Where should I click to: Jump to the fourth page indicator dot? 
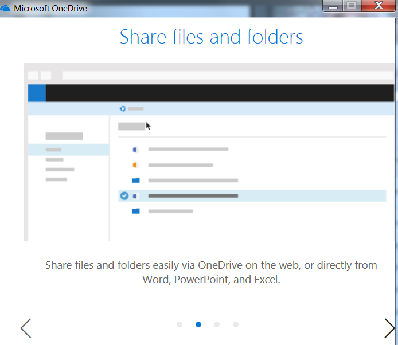(236, 324)
